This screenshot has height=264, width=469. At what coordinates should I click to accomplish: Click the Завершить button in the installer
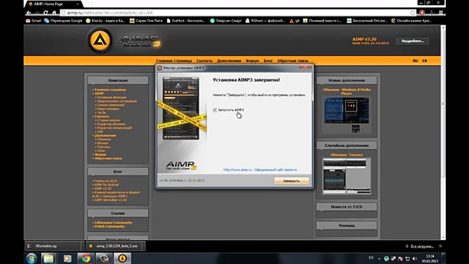pos(291,181)
